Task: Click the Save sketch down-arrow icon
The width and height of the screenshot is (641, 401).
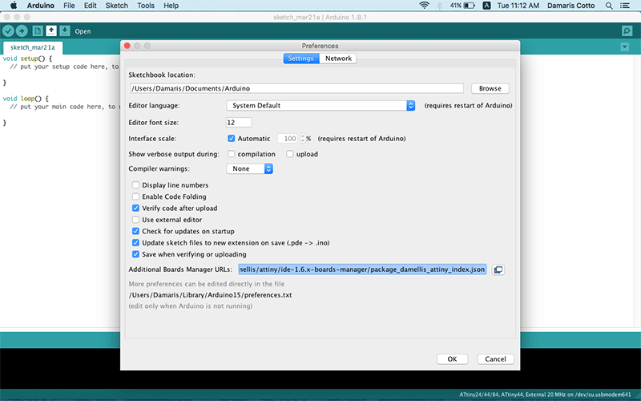Action: [65, 31]
